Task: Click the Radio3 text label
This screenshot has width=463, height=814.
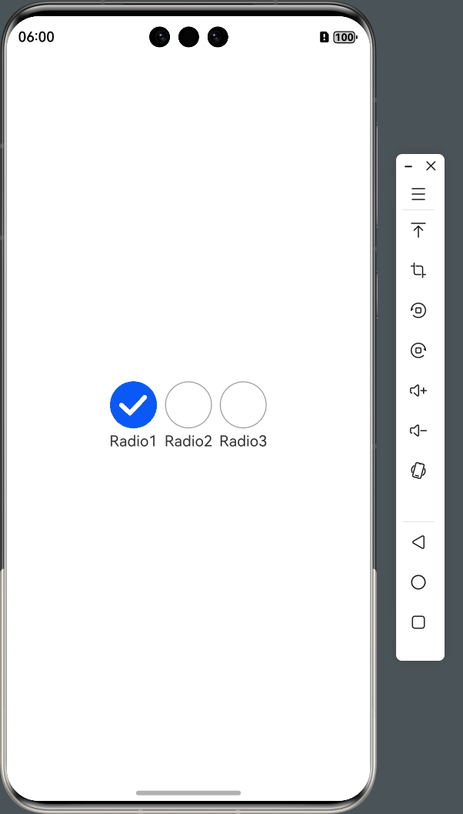Action: pos(243,441)
